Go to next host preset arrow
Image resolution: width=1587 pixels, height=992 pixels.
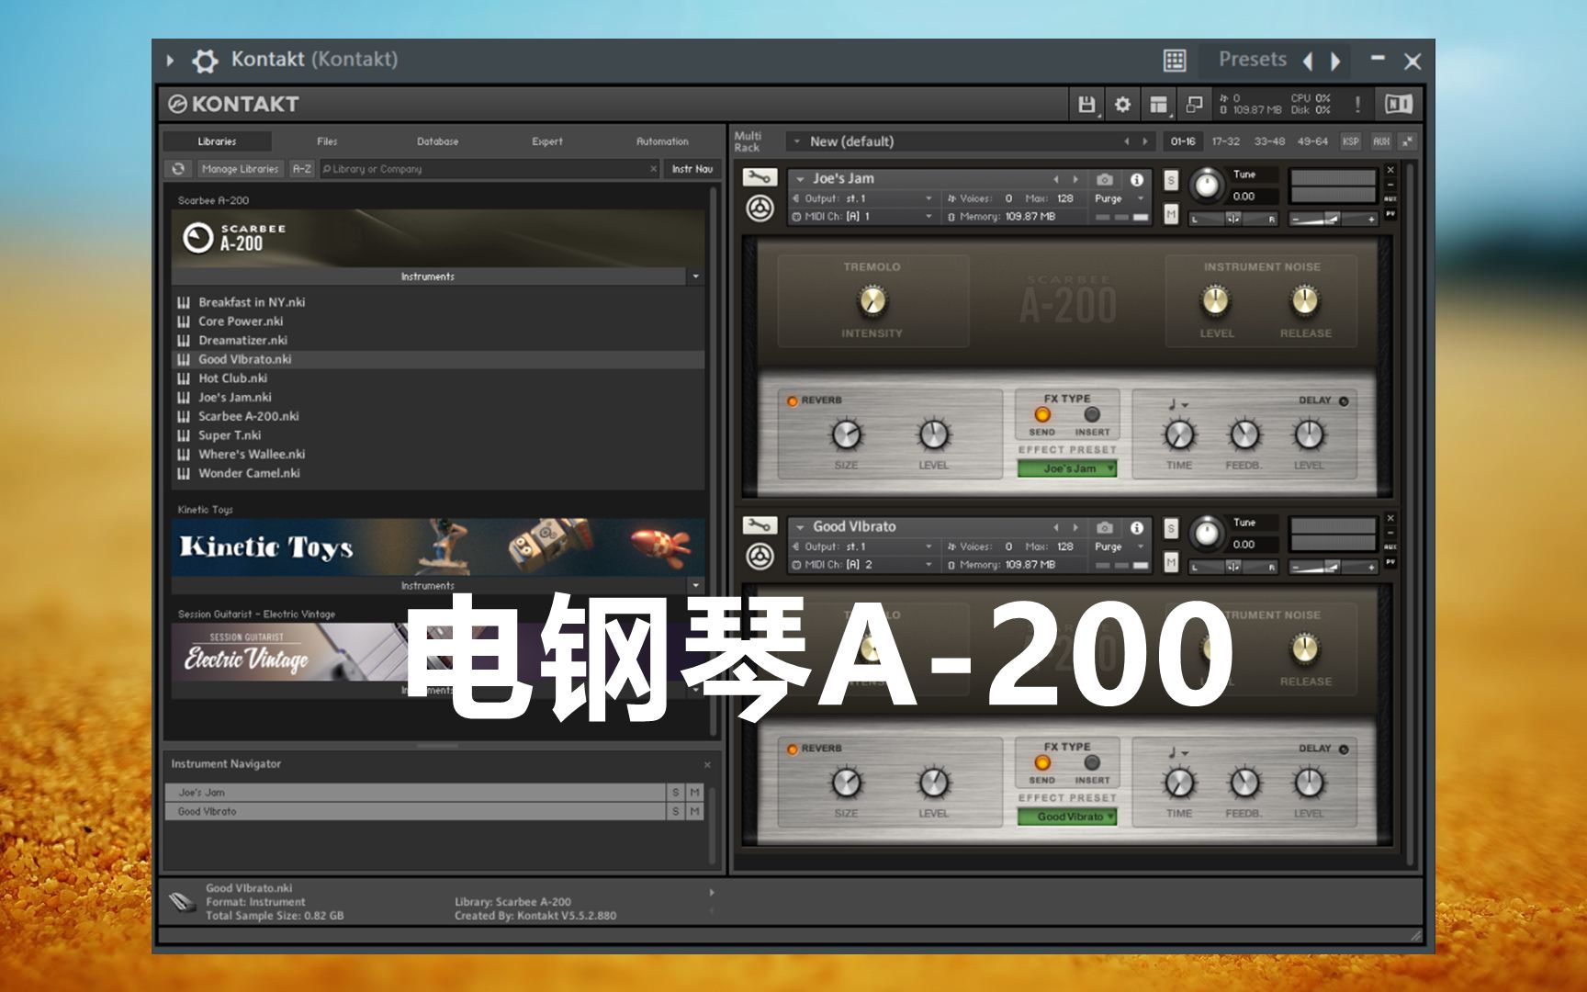(x=1336, y=62)
